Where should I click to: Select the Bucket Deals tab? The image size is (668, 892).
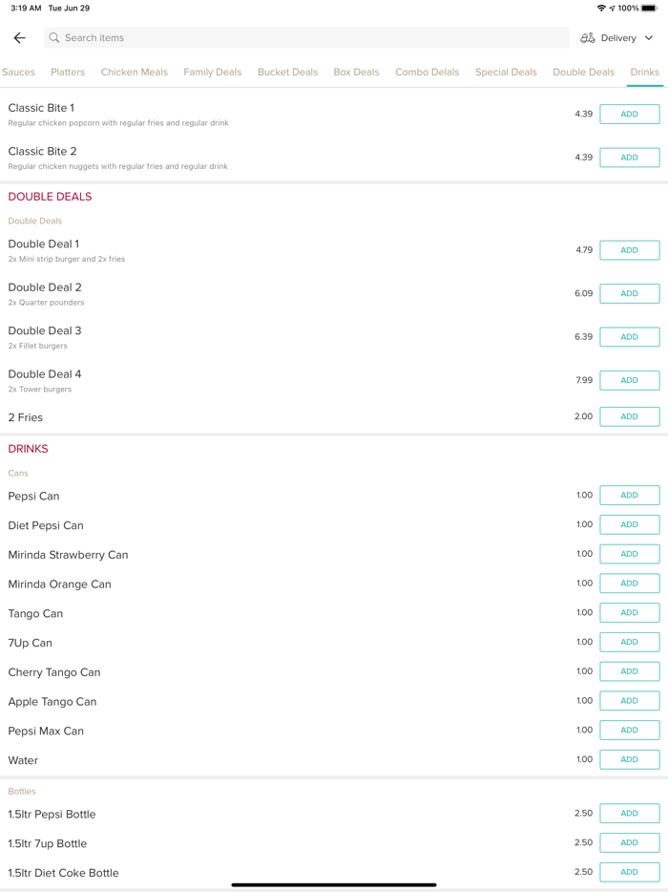(x=287, y=73)
